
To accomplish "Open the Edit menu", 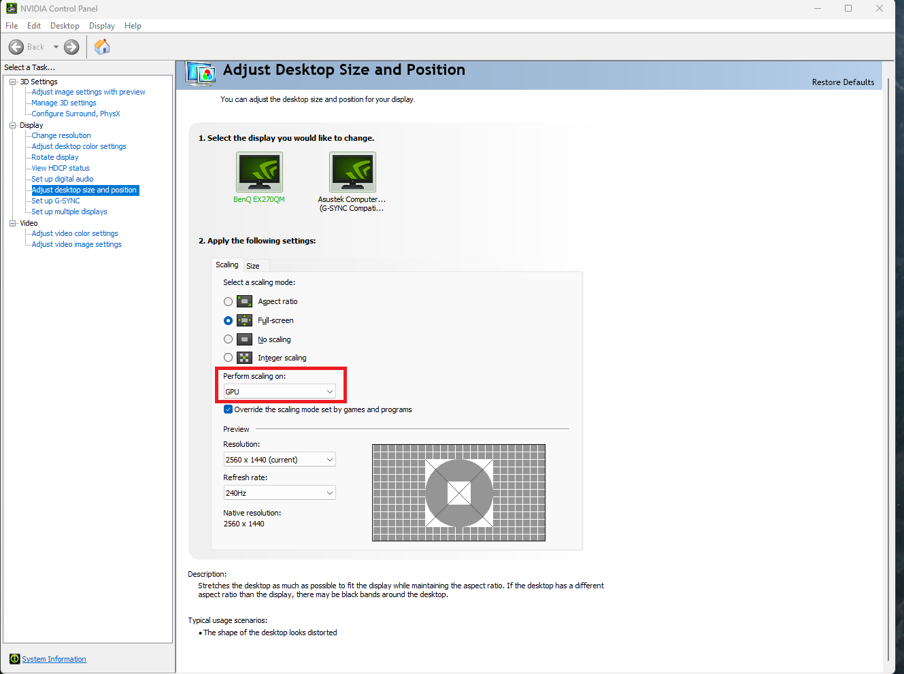I will 34,26.
